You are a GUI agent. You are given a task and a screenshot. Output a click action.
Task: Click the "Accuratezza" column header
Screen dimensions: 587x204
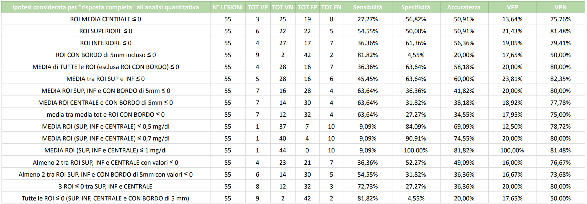pos(464,7)
